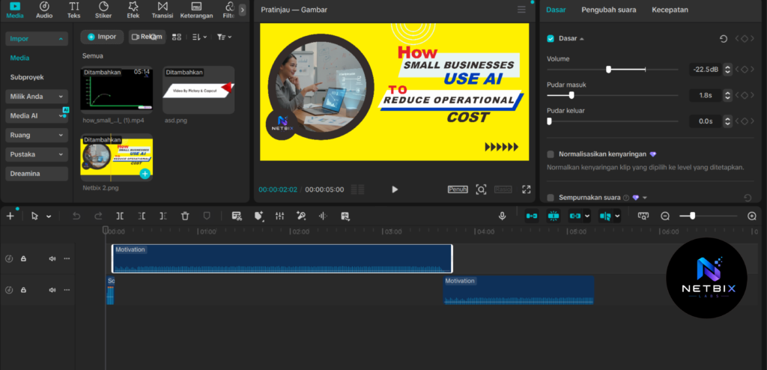Open the Keterangan captions panel
Viewport: 767px width, 370px height.
tap(196, 10)
